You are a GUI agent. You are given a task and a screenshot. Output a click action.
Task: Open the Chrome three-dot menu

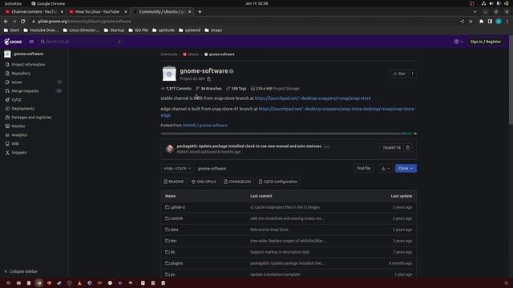tap(507, 22)
